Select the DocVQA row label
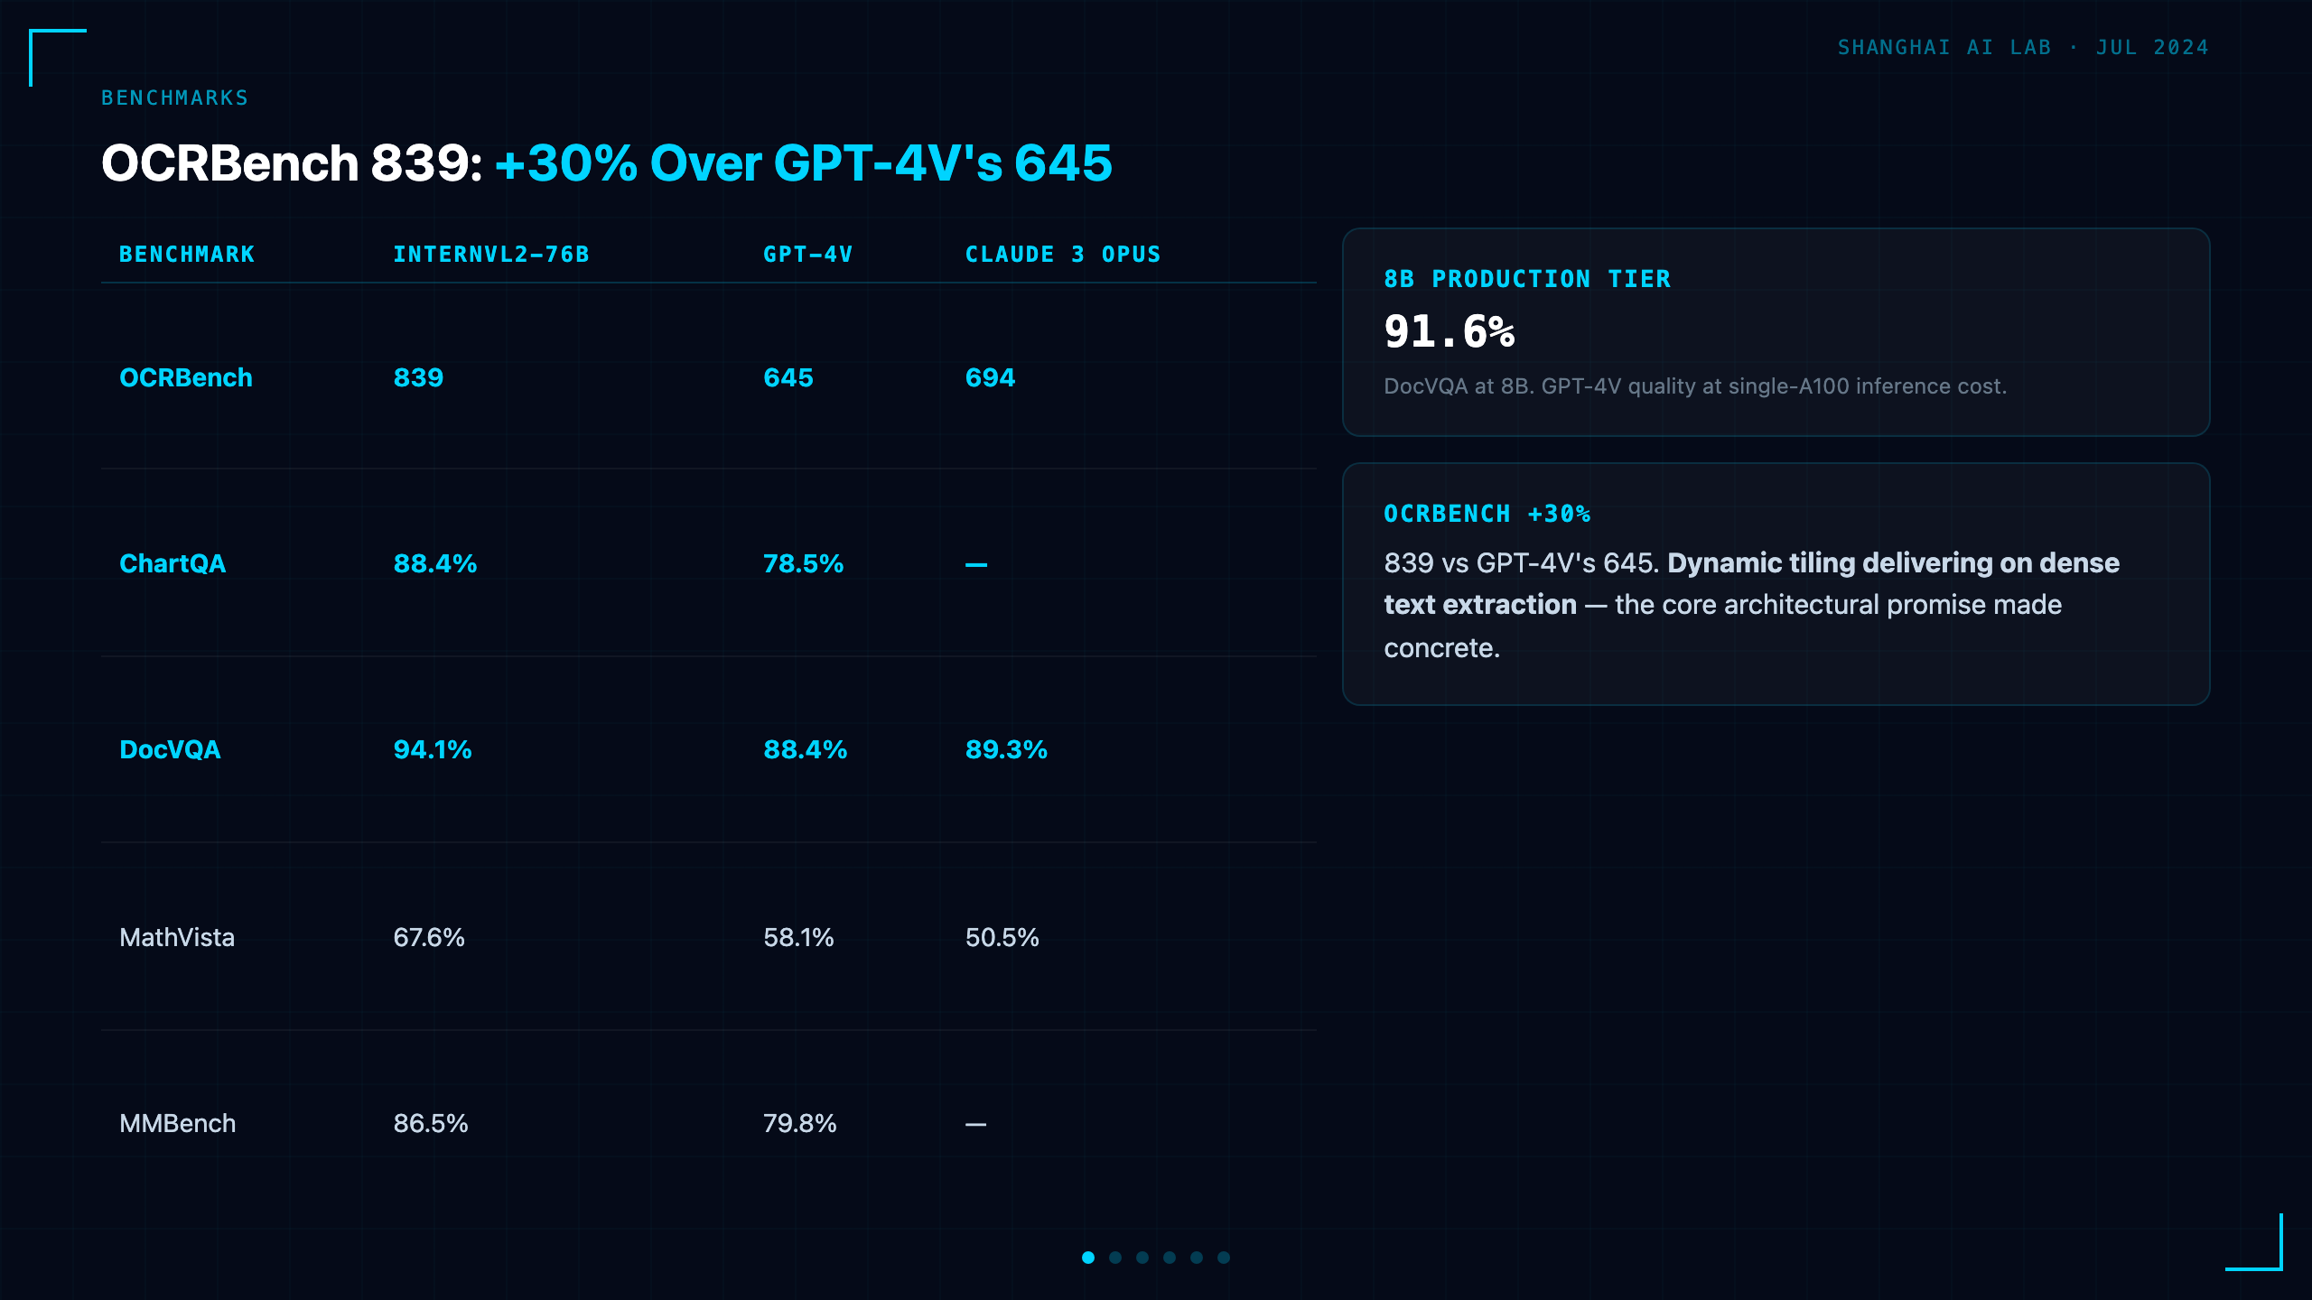Viewport: 2312px width, 1300px height. (x=170, y=749)
